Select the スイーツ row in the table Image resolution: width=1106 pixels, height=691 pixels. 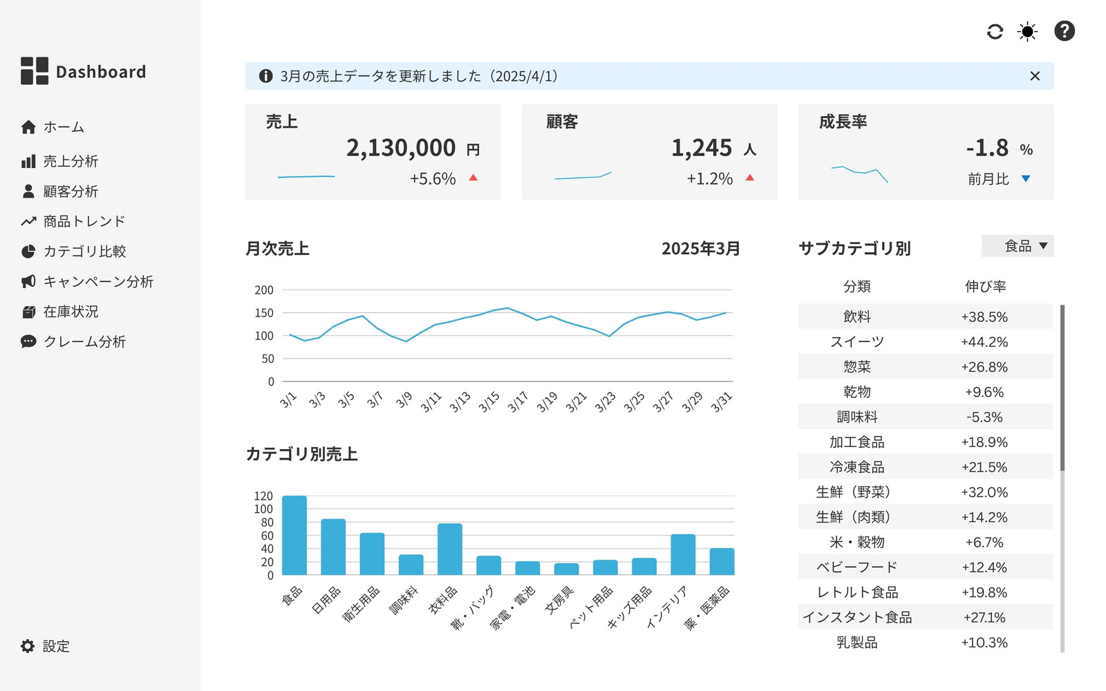pyautogui.click(x=926, y=342)
